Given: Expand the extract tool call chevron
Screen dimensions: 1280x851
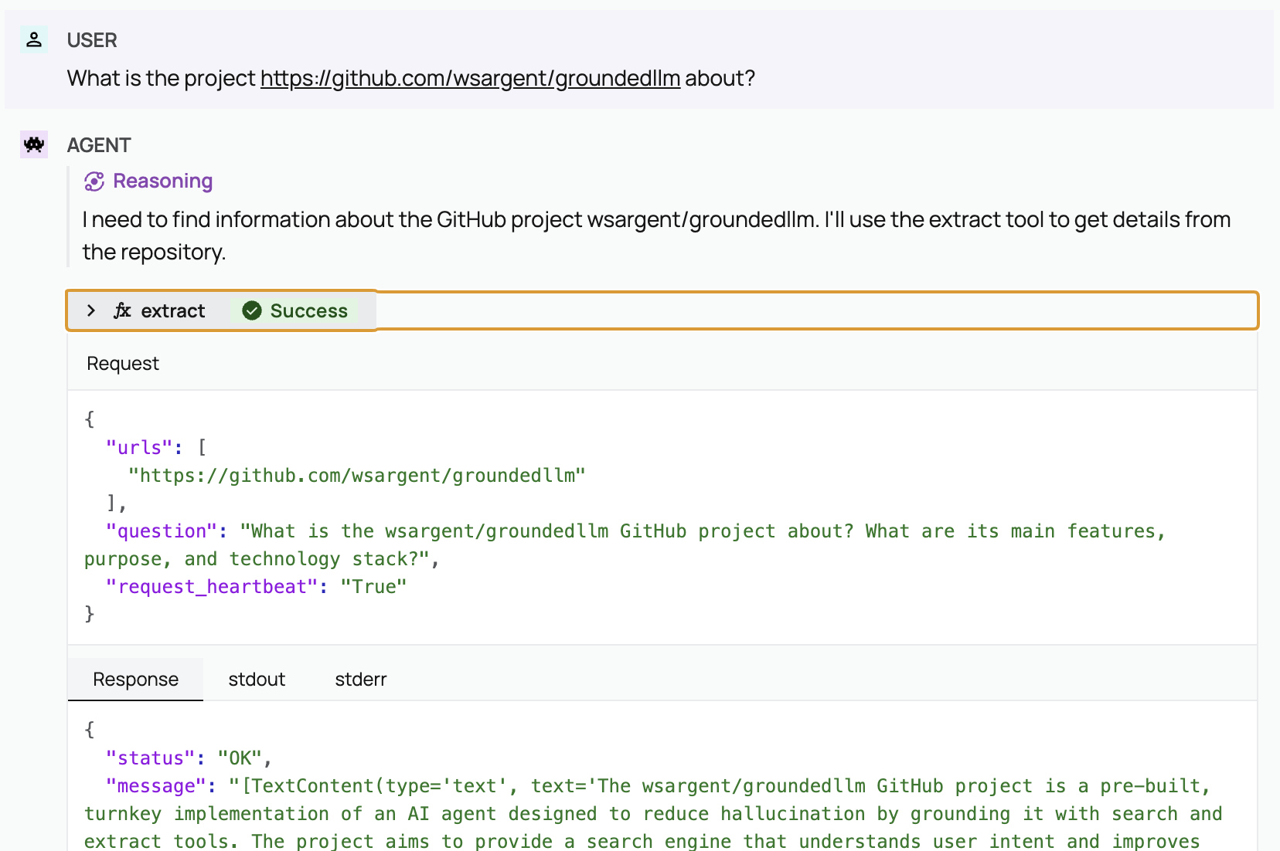Looking at the screenshot, I should click(x=91, y=310).
